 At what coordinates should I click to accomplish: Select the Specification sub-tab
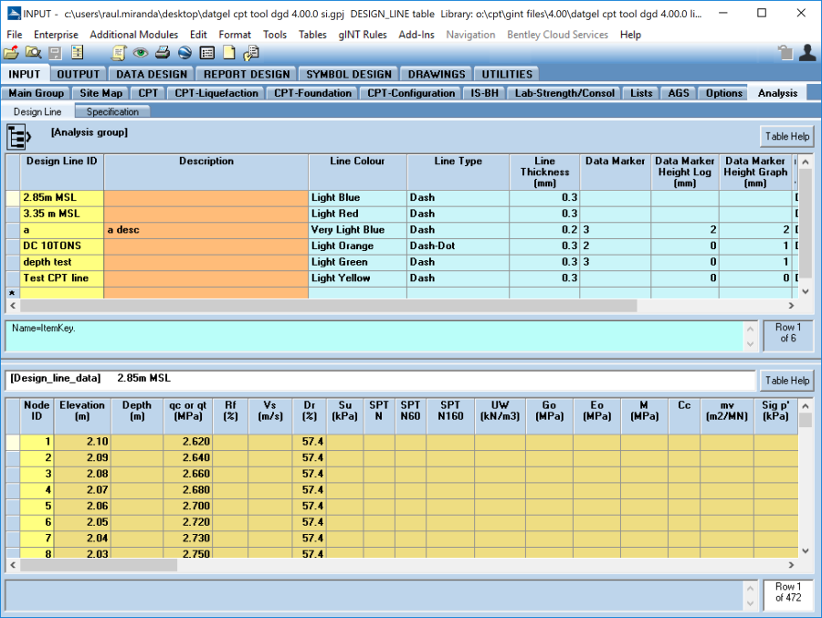(x=112, y=111)
